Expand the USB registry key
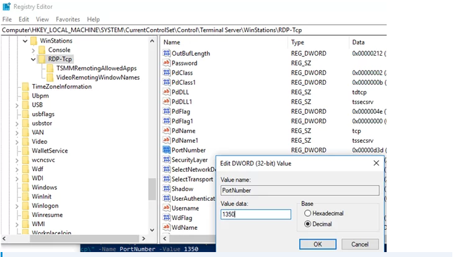This screenshot has width=461, height=257. pyautogui.click(x=17, y=105)
